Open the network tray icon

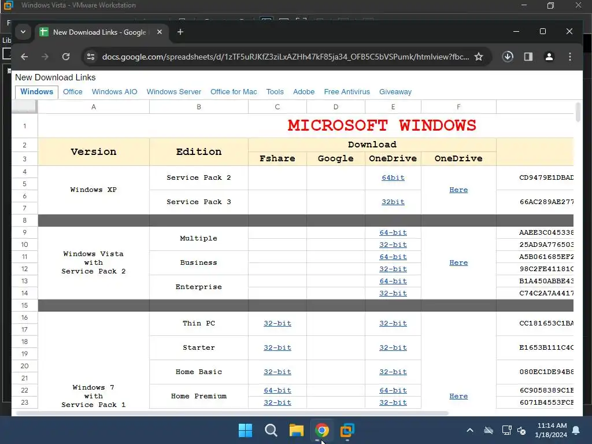506,430
